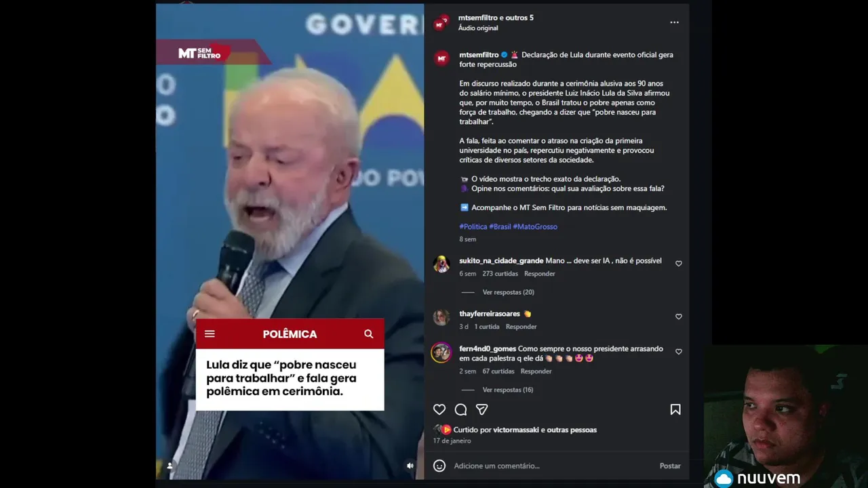Like sukito_na_cidade_grande's comment
Image resolution: width=868 pixels, height=488 pixels.
[x=678, y=264]
